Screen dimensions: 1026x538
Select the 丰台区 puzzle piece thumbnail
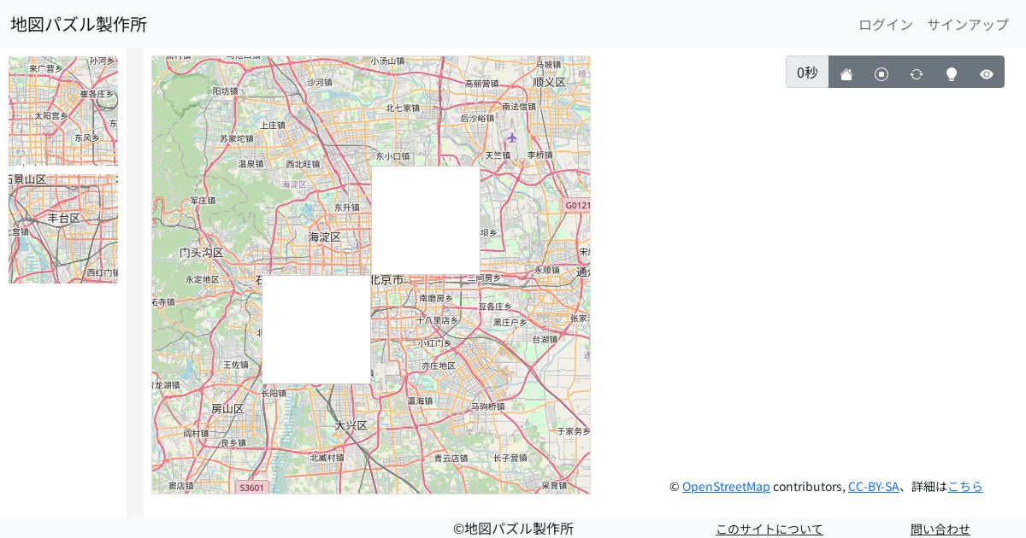[x=63, y=229]
